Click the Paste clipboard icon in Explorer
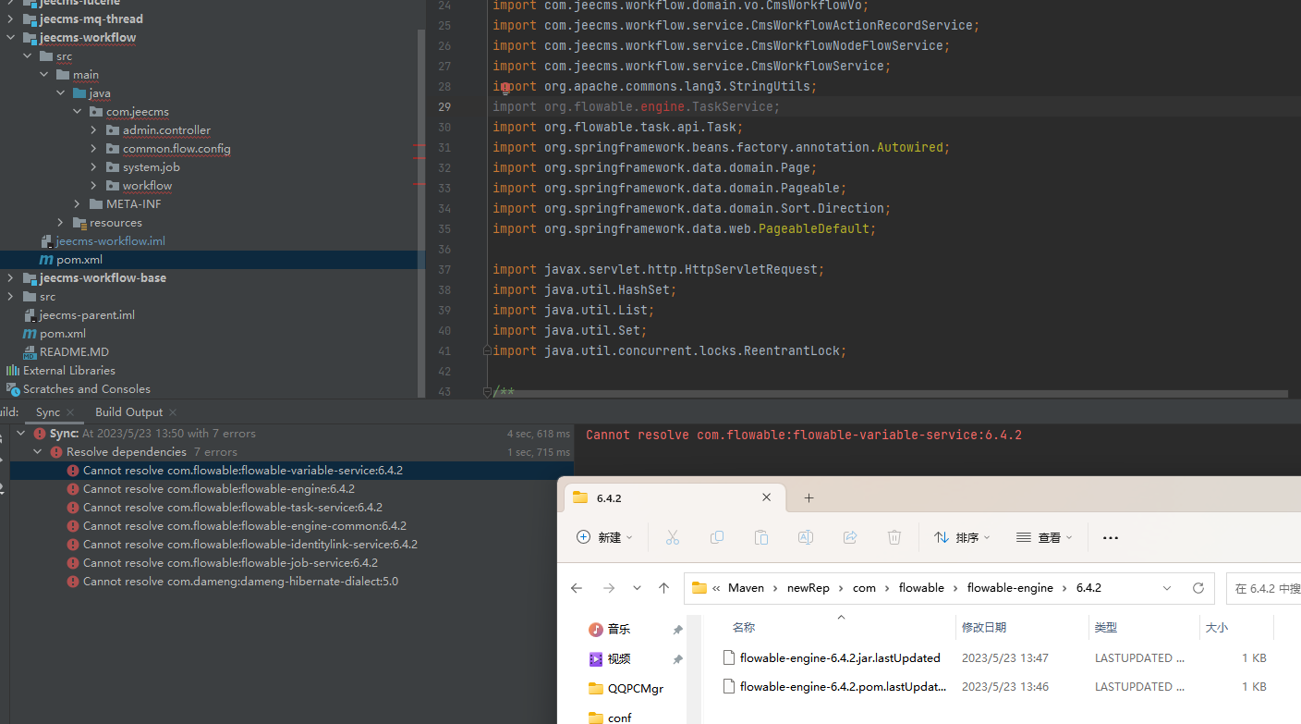1301x724 pixels. pyautogui.click(x=760, y=537)
